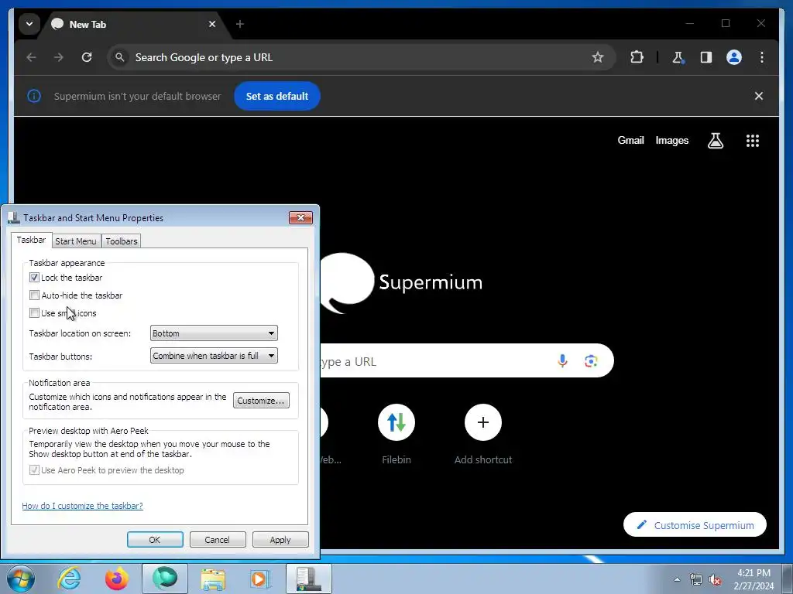Cancel the Taskbar Properties dialog

click(x=218, y=539)
